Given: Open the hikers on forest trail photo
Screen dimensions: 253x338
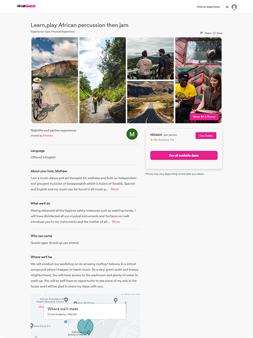Looking at the screenshot, I should click(103, 80).
